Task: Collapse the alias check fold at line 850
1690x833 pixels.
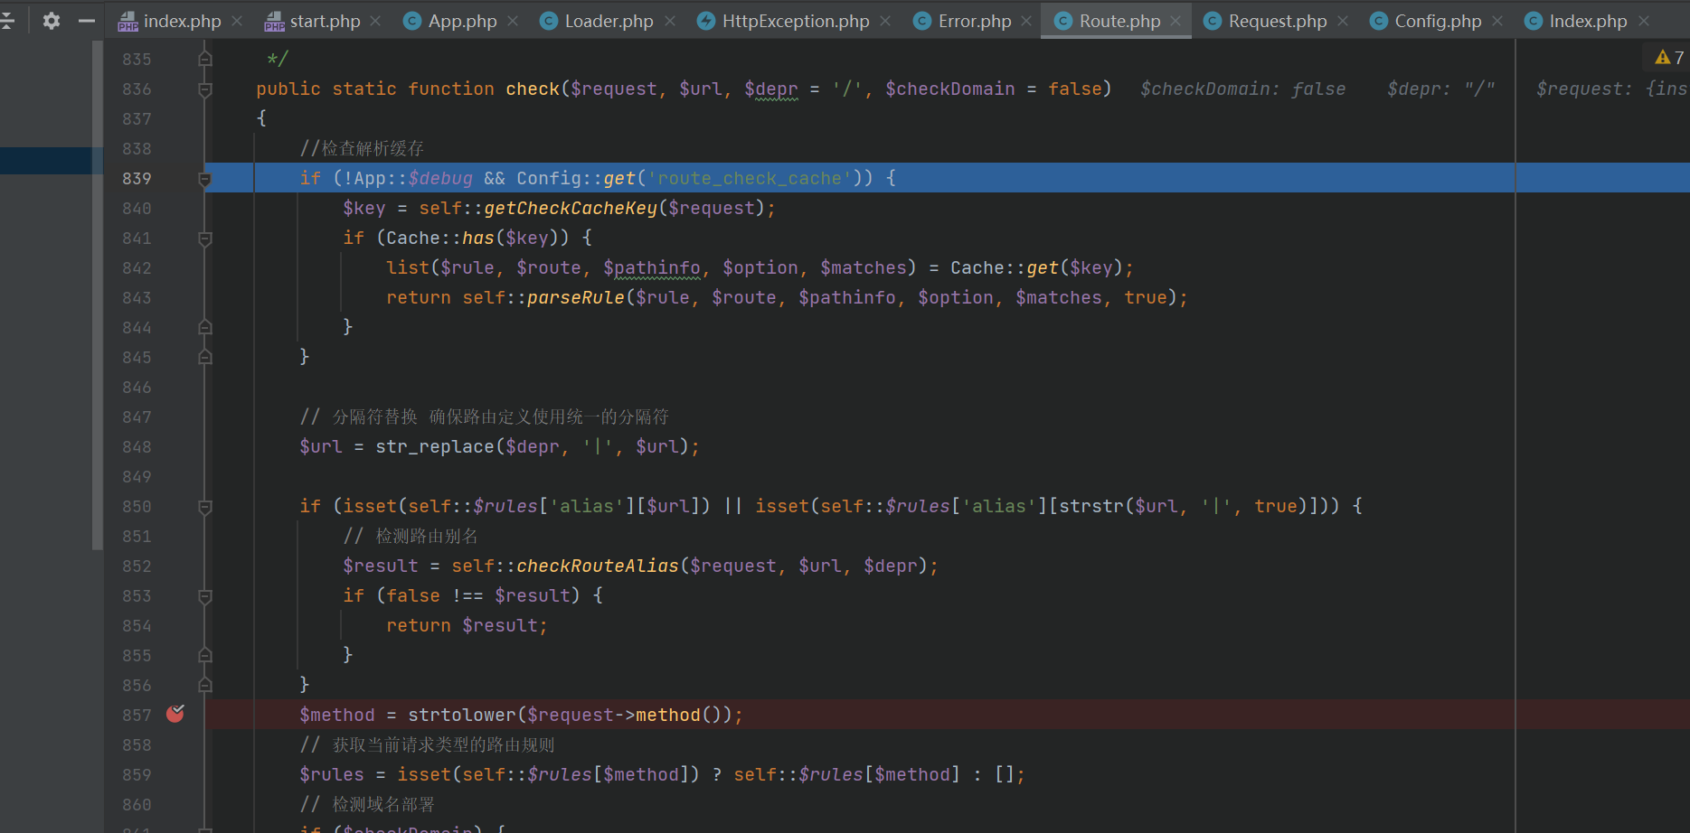Action: pyautogui.click(x=205, y=506)
